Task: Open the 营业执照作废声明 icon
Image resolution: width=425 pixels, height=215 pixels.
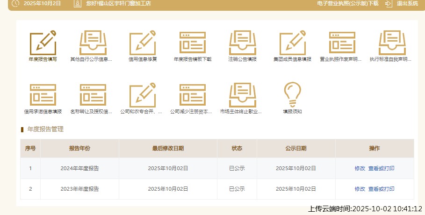Action: (x=342, y=43)
